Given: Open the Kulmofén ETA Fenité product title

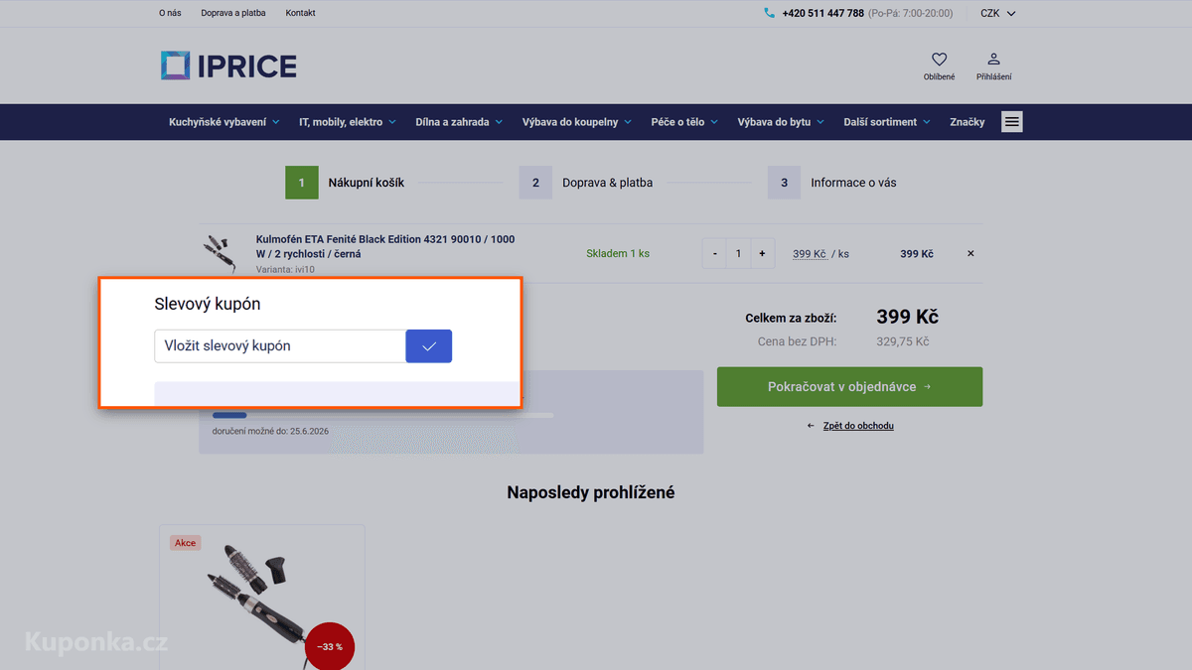Looking at the screenshot, I should [385, 246].
